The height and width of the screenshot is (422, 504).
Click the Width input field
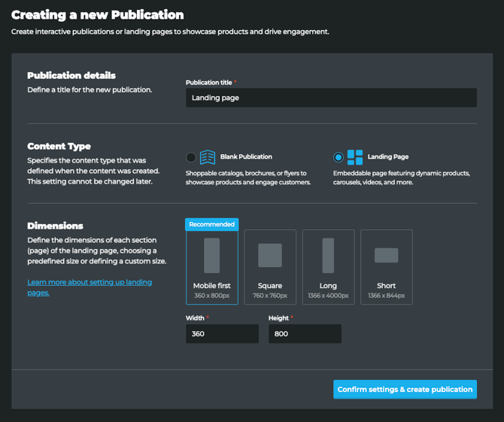(x=222, y=334)
